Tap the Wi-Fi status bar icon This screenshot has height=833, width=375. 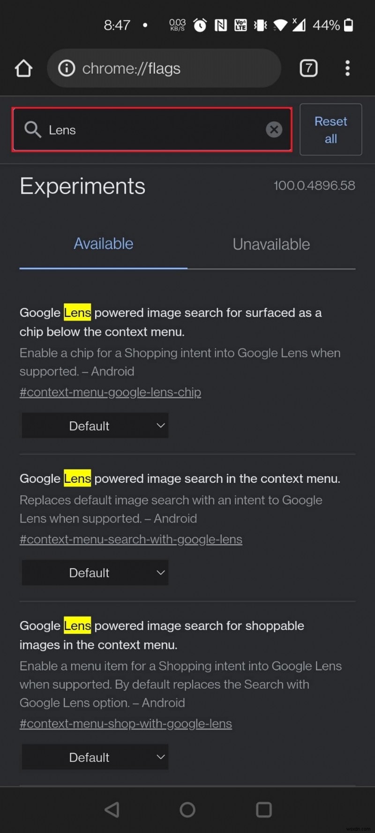pyautogui.click(x=280, y=25)
